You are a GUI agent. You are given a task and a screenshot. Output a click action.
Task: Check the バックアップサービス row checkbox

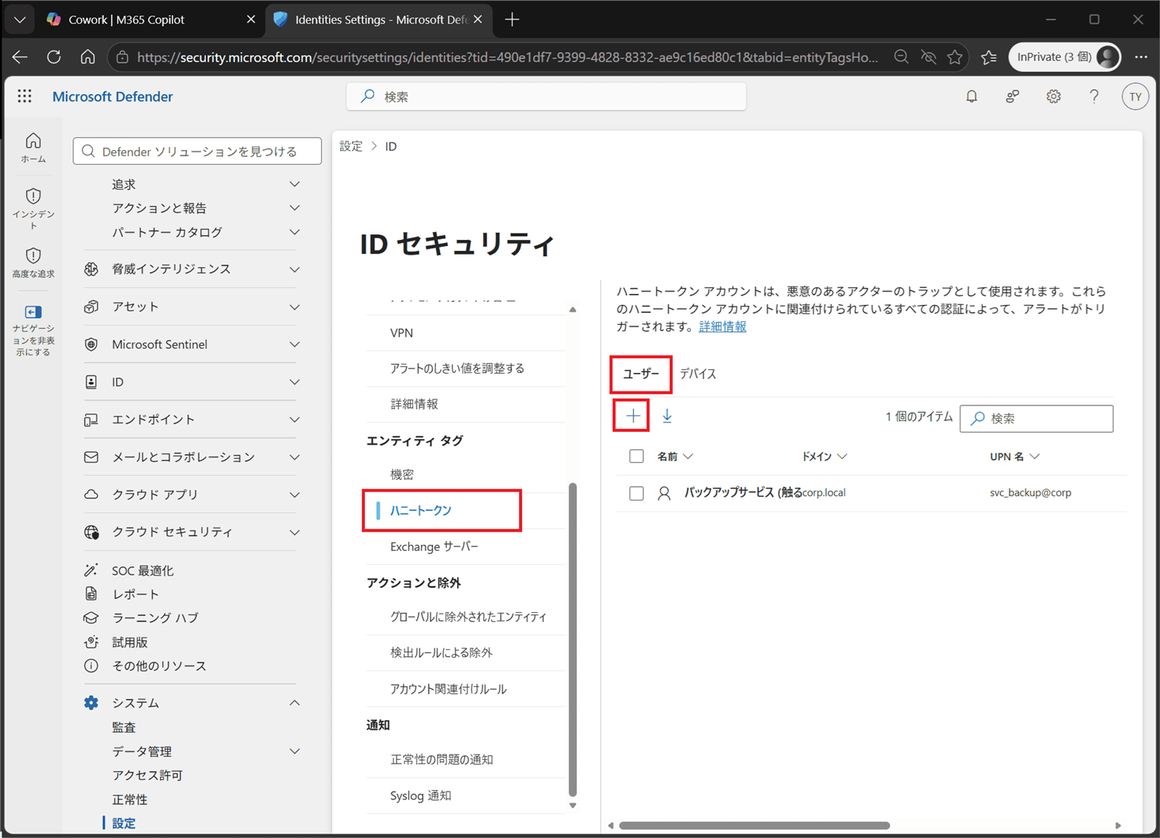pyautogui.click(x=636, y=493)
